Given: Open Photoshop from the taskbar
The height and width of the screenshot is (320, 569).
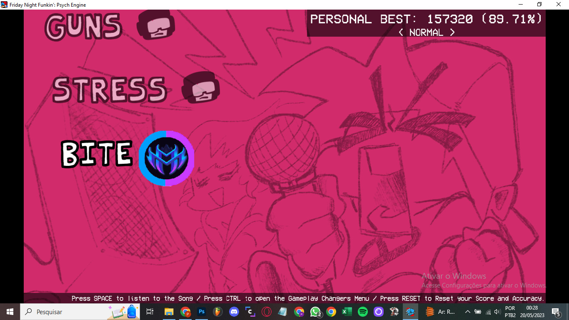Looking at the screenshot, I should (x=202, y=312).
